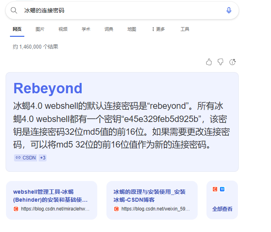Open the 词典 tab
The image size is (271, 232).
coord(109,29)
